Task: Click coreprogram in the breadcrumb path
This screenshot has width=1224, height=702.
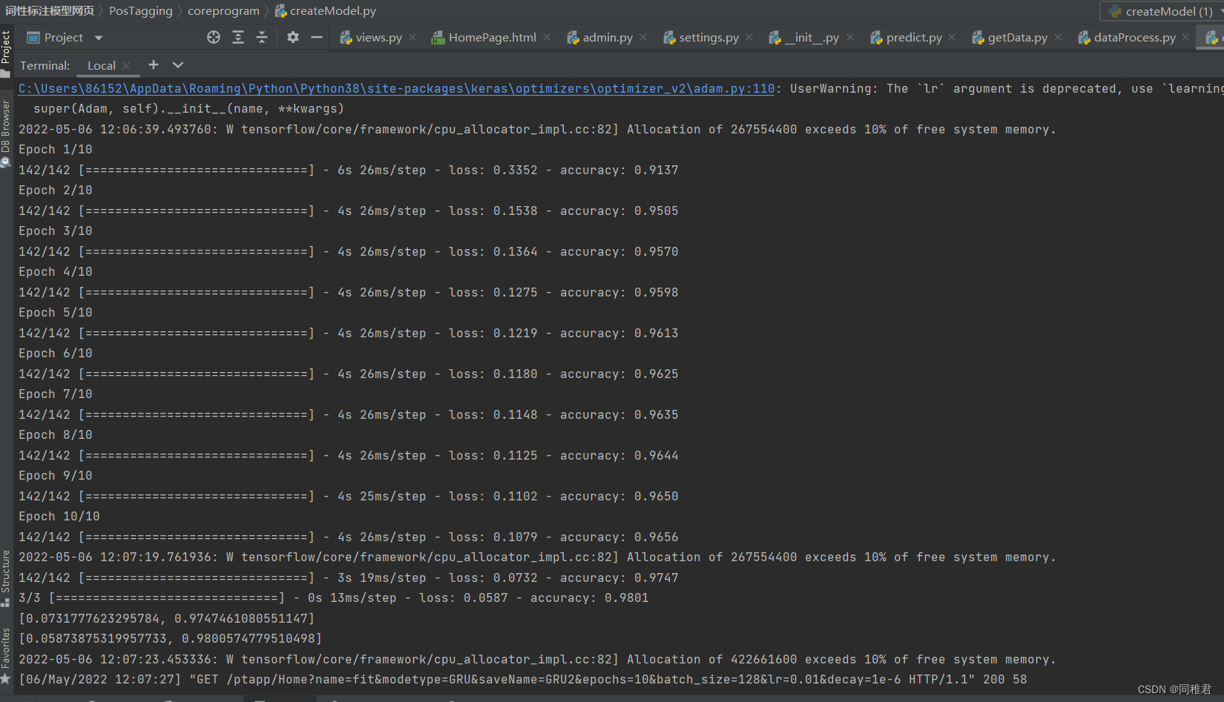Action: 223,11
